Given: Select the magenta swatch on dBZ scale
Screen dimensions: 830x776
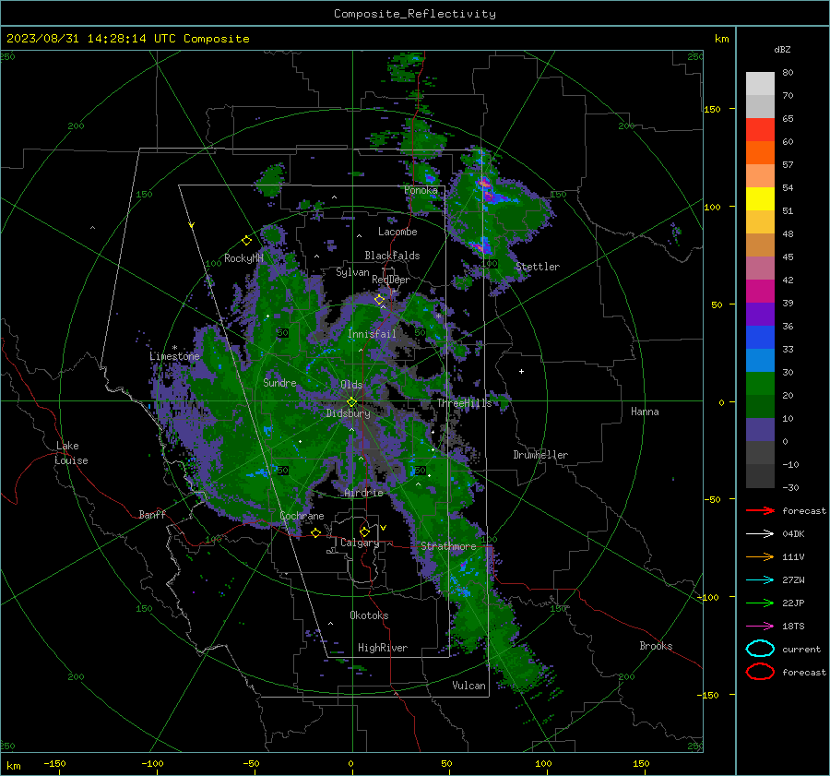Looking at the screenshot, I should (760, 292).
